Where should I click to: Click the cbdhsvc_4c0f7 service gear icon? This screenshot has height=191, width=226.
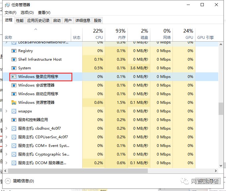click(14, 128)
